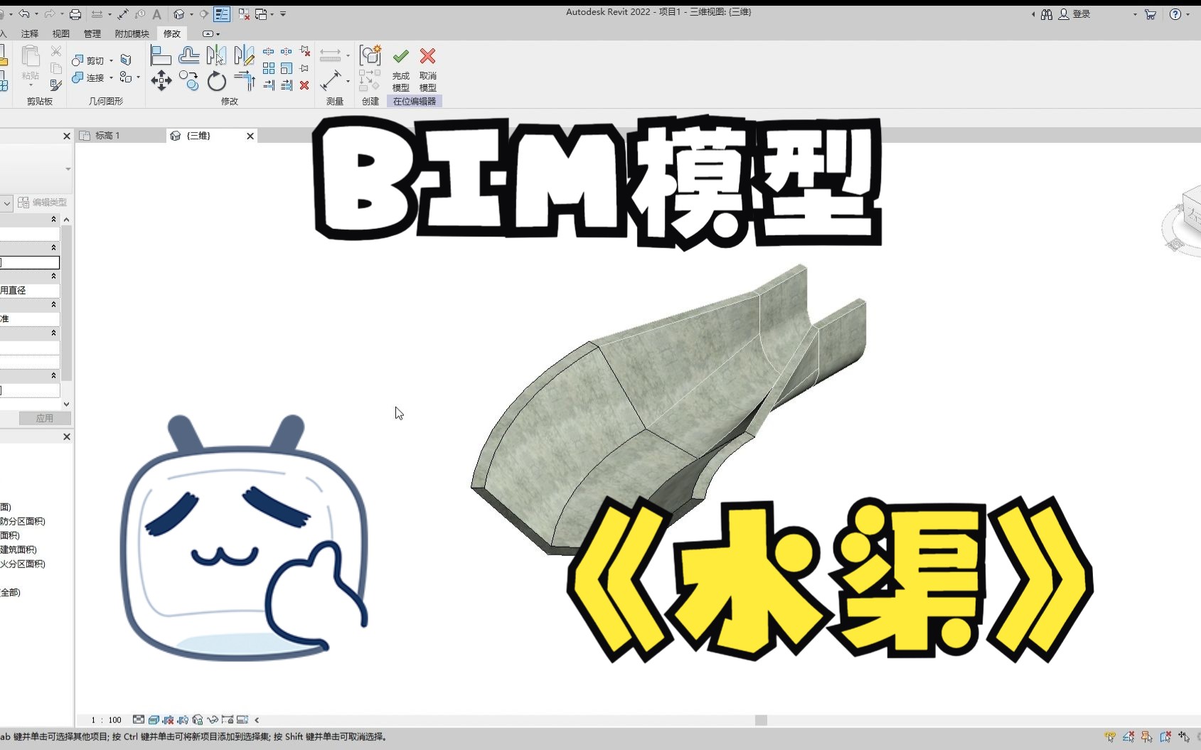Screen dimensions: 1201x750
Task: Click the Cut geometry tool (剪切)
Action: 87,60
